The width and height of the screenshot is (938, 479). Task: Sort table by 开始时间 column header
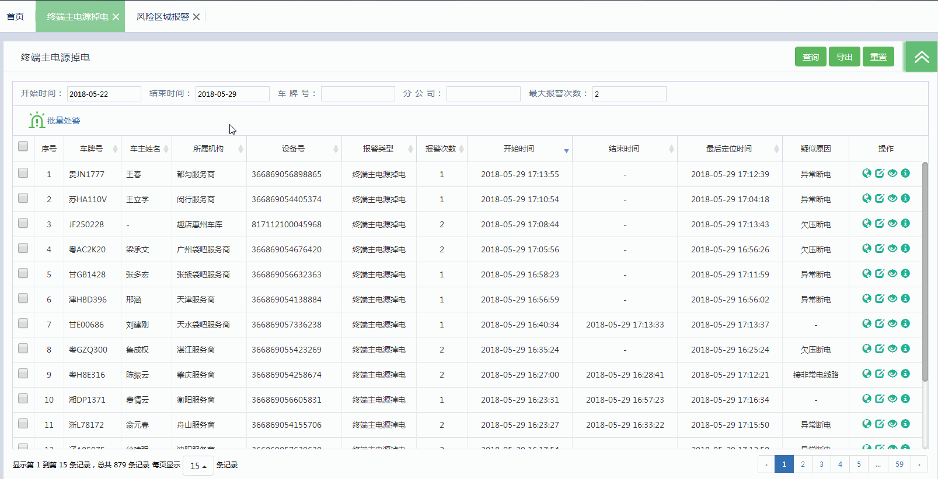click(x=519, y=149)
